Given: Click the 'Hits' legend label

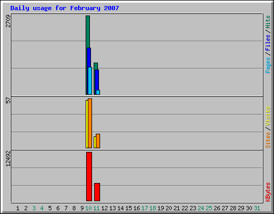Looking at the screenshot, I should 268,22.
